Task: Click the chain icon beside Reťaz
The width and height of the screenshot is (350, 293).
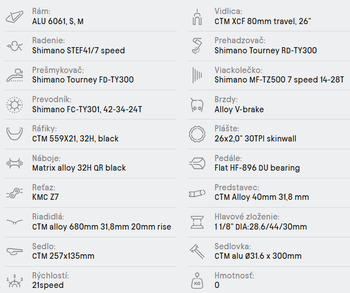Action: point(14,192)
